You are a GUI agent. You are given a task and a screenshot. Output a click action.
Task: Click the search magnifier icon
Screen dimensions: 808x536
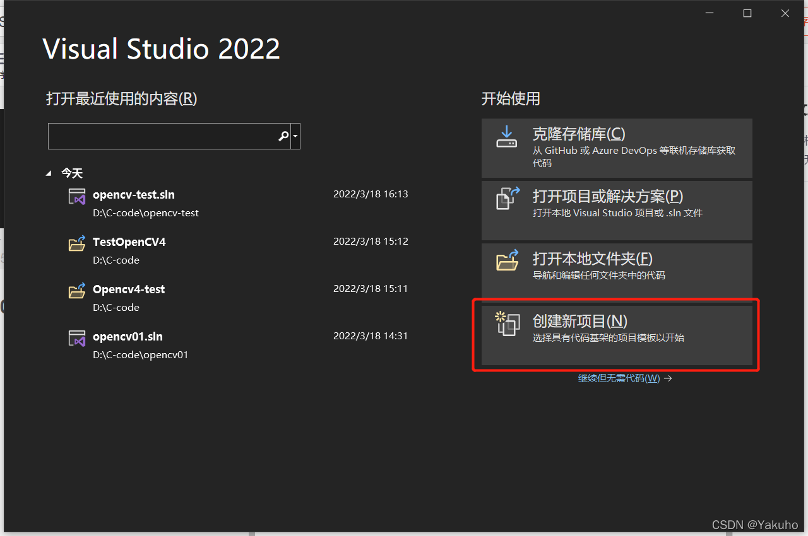283,136
